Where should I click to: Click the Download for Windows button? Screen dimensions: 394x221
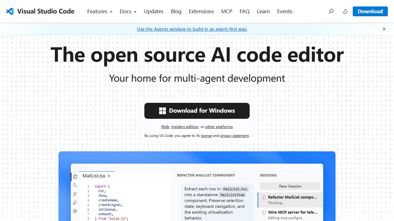click(197, 111)
